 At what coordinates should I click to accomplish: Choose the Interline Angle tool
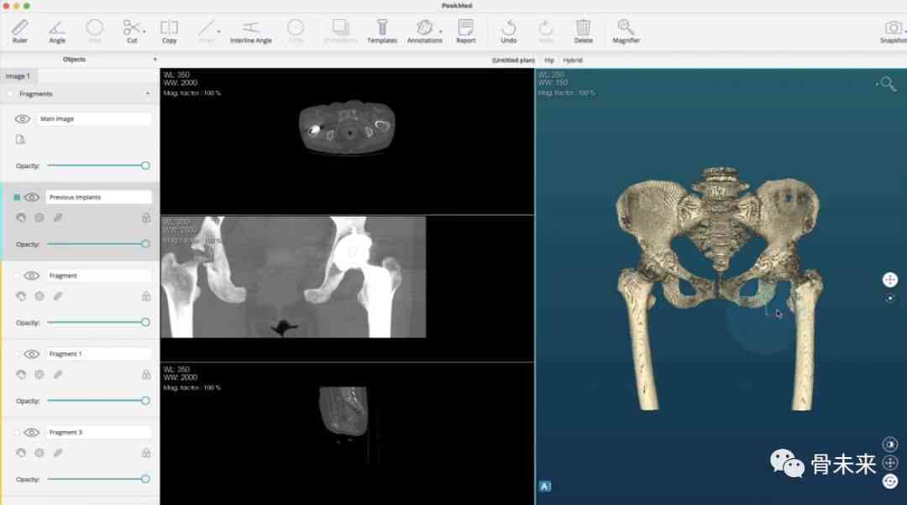(x=250, y=31)
